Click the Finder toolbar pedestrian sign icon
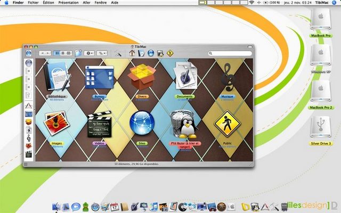This screenshot has width=341, height=213. 170,53
